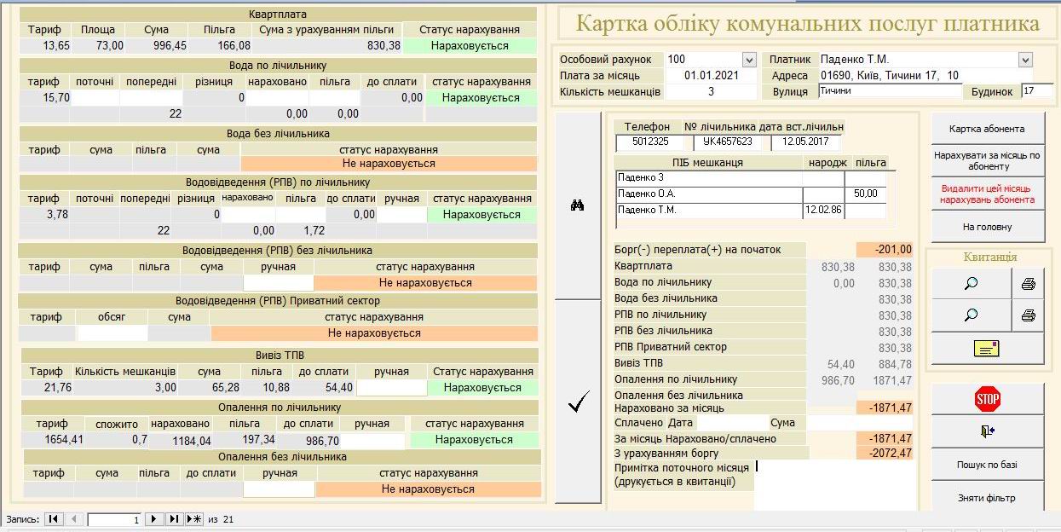1061x532 pixels.
Task: Select resident row Паденко З
Action: click(709, 177)
